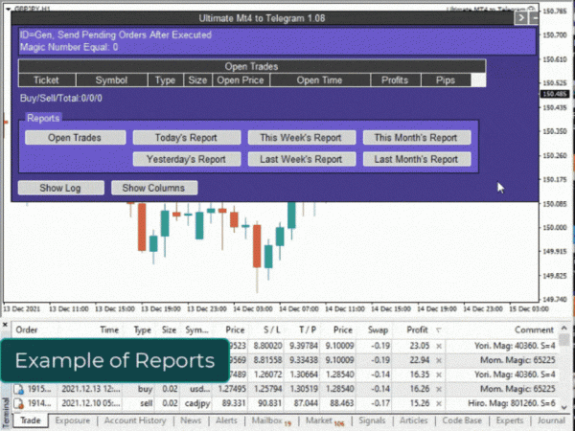Sort the terminal by Comment column header
575x431 pixels.
pyautogui.click(x=534, y=329)
